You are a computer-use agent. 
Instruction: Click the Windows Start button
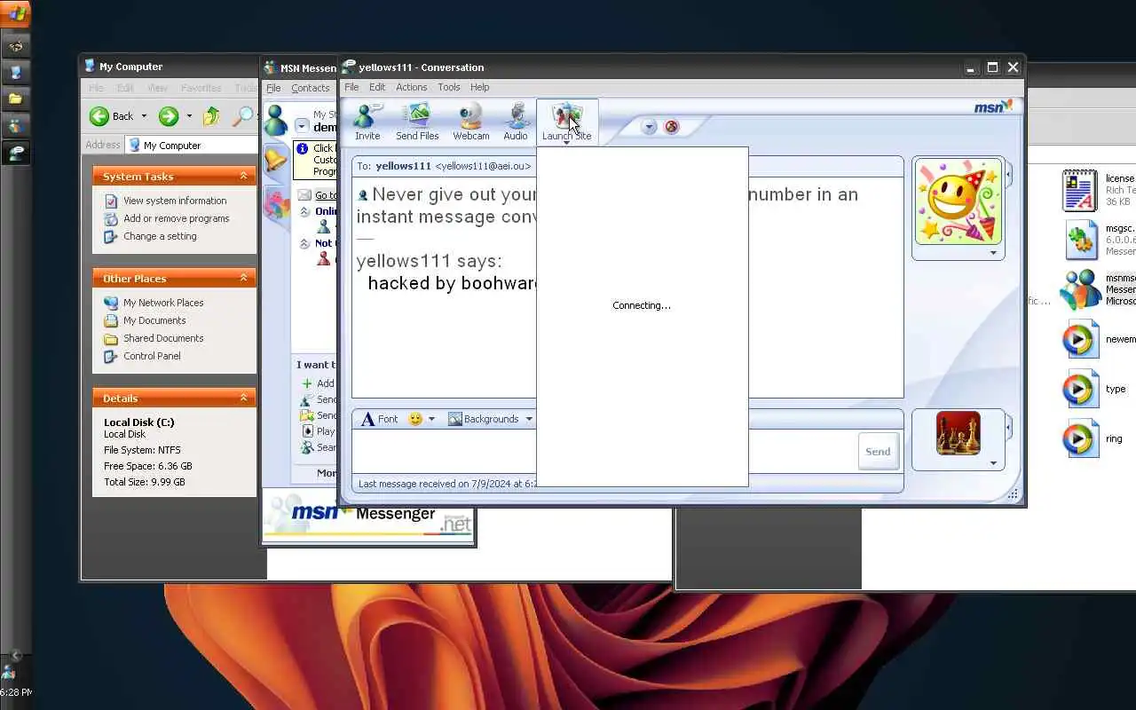pyautogui.click(x=16, y=13)
